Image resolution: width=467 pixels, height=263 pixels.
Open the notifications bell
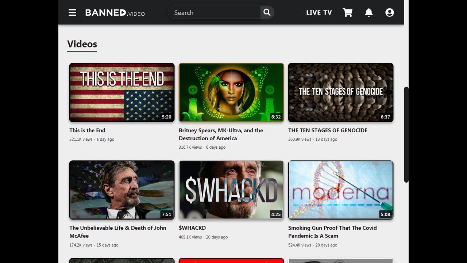coord(369,12)
